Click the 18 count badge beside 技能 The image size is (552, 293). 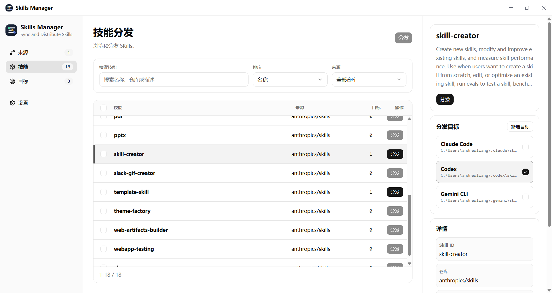(x=68, y=67)
